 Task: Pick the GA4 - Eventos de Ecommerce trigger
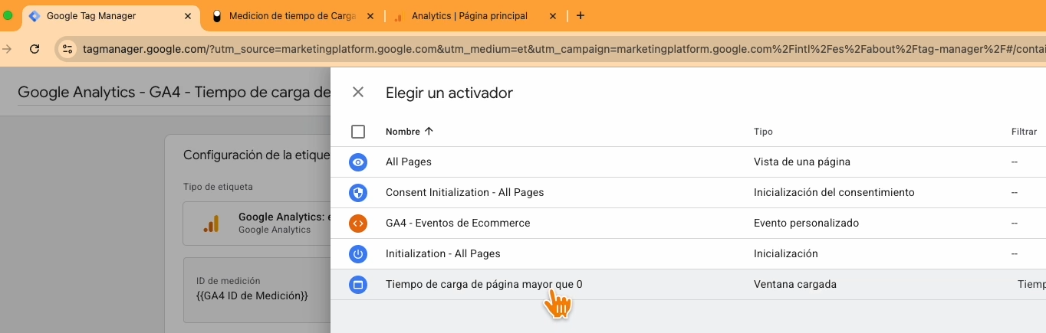pyautogui.click(x=688, y=224)
